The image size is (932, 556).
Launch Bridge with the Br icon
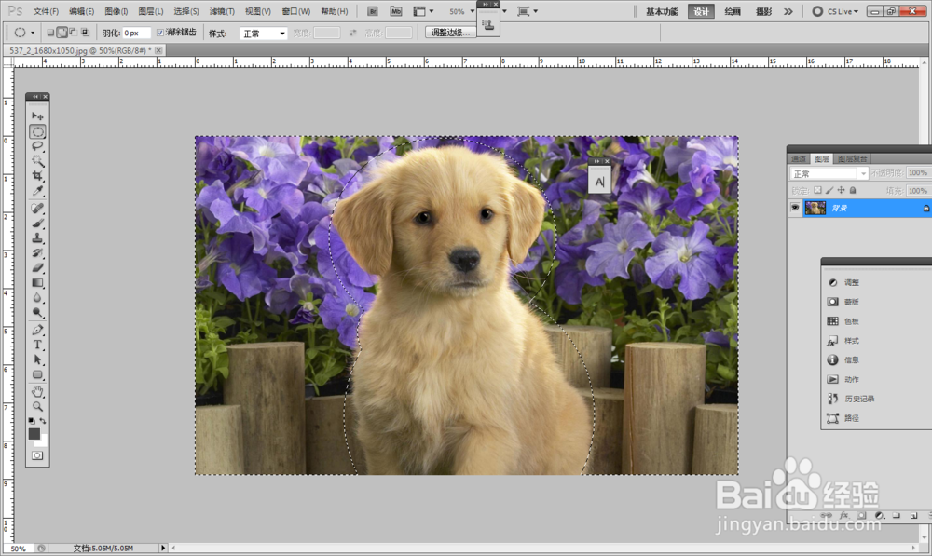[373, 11]
